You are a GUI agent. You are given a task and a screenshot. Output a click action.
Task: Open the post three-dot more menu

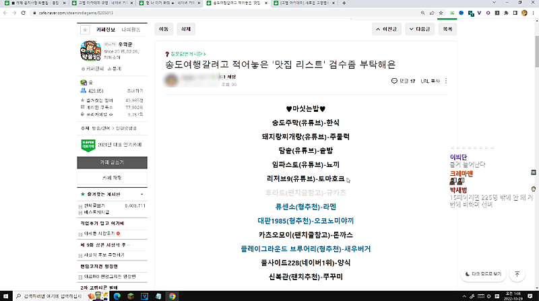tap(446, 81)
